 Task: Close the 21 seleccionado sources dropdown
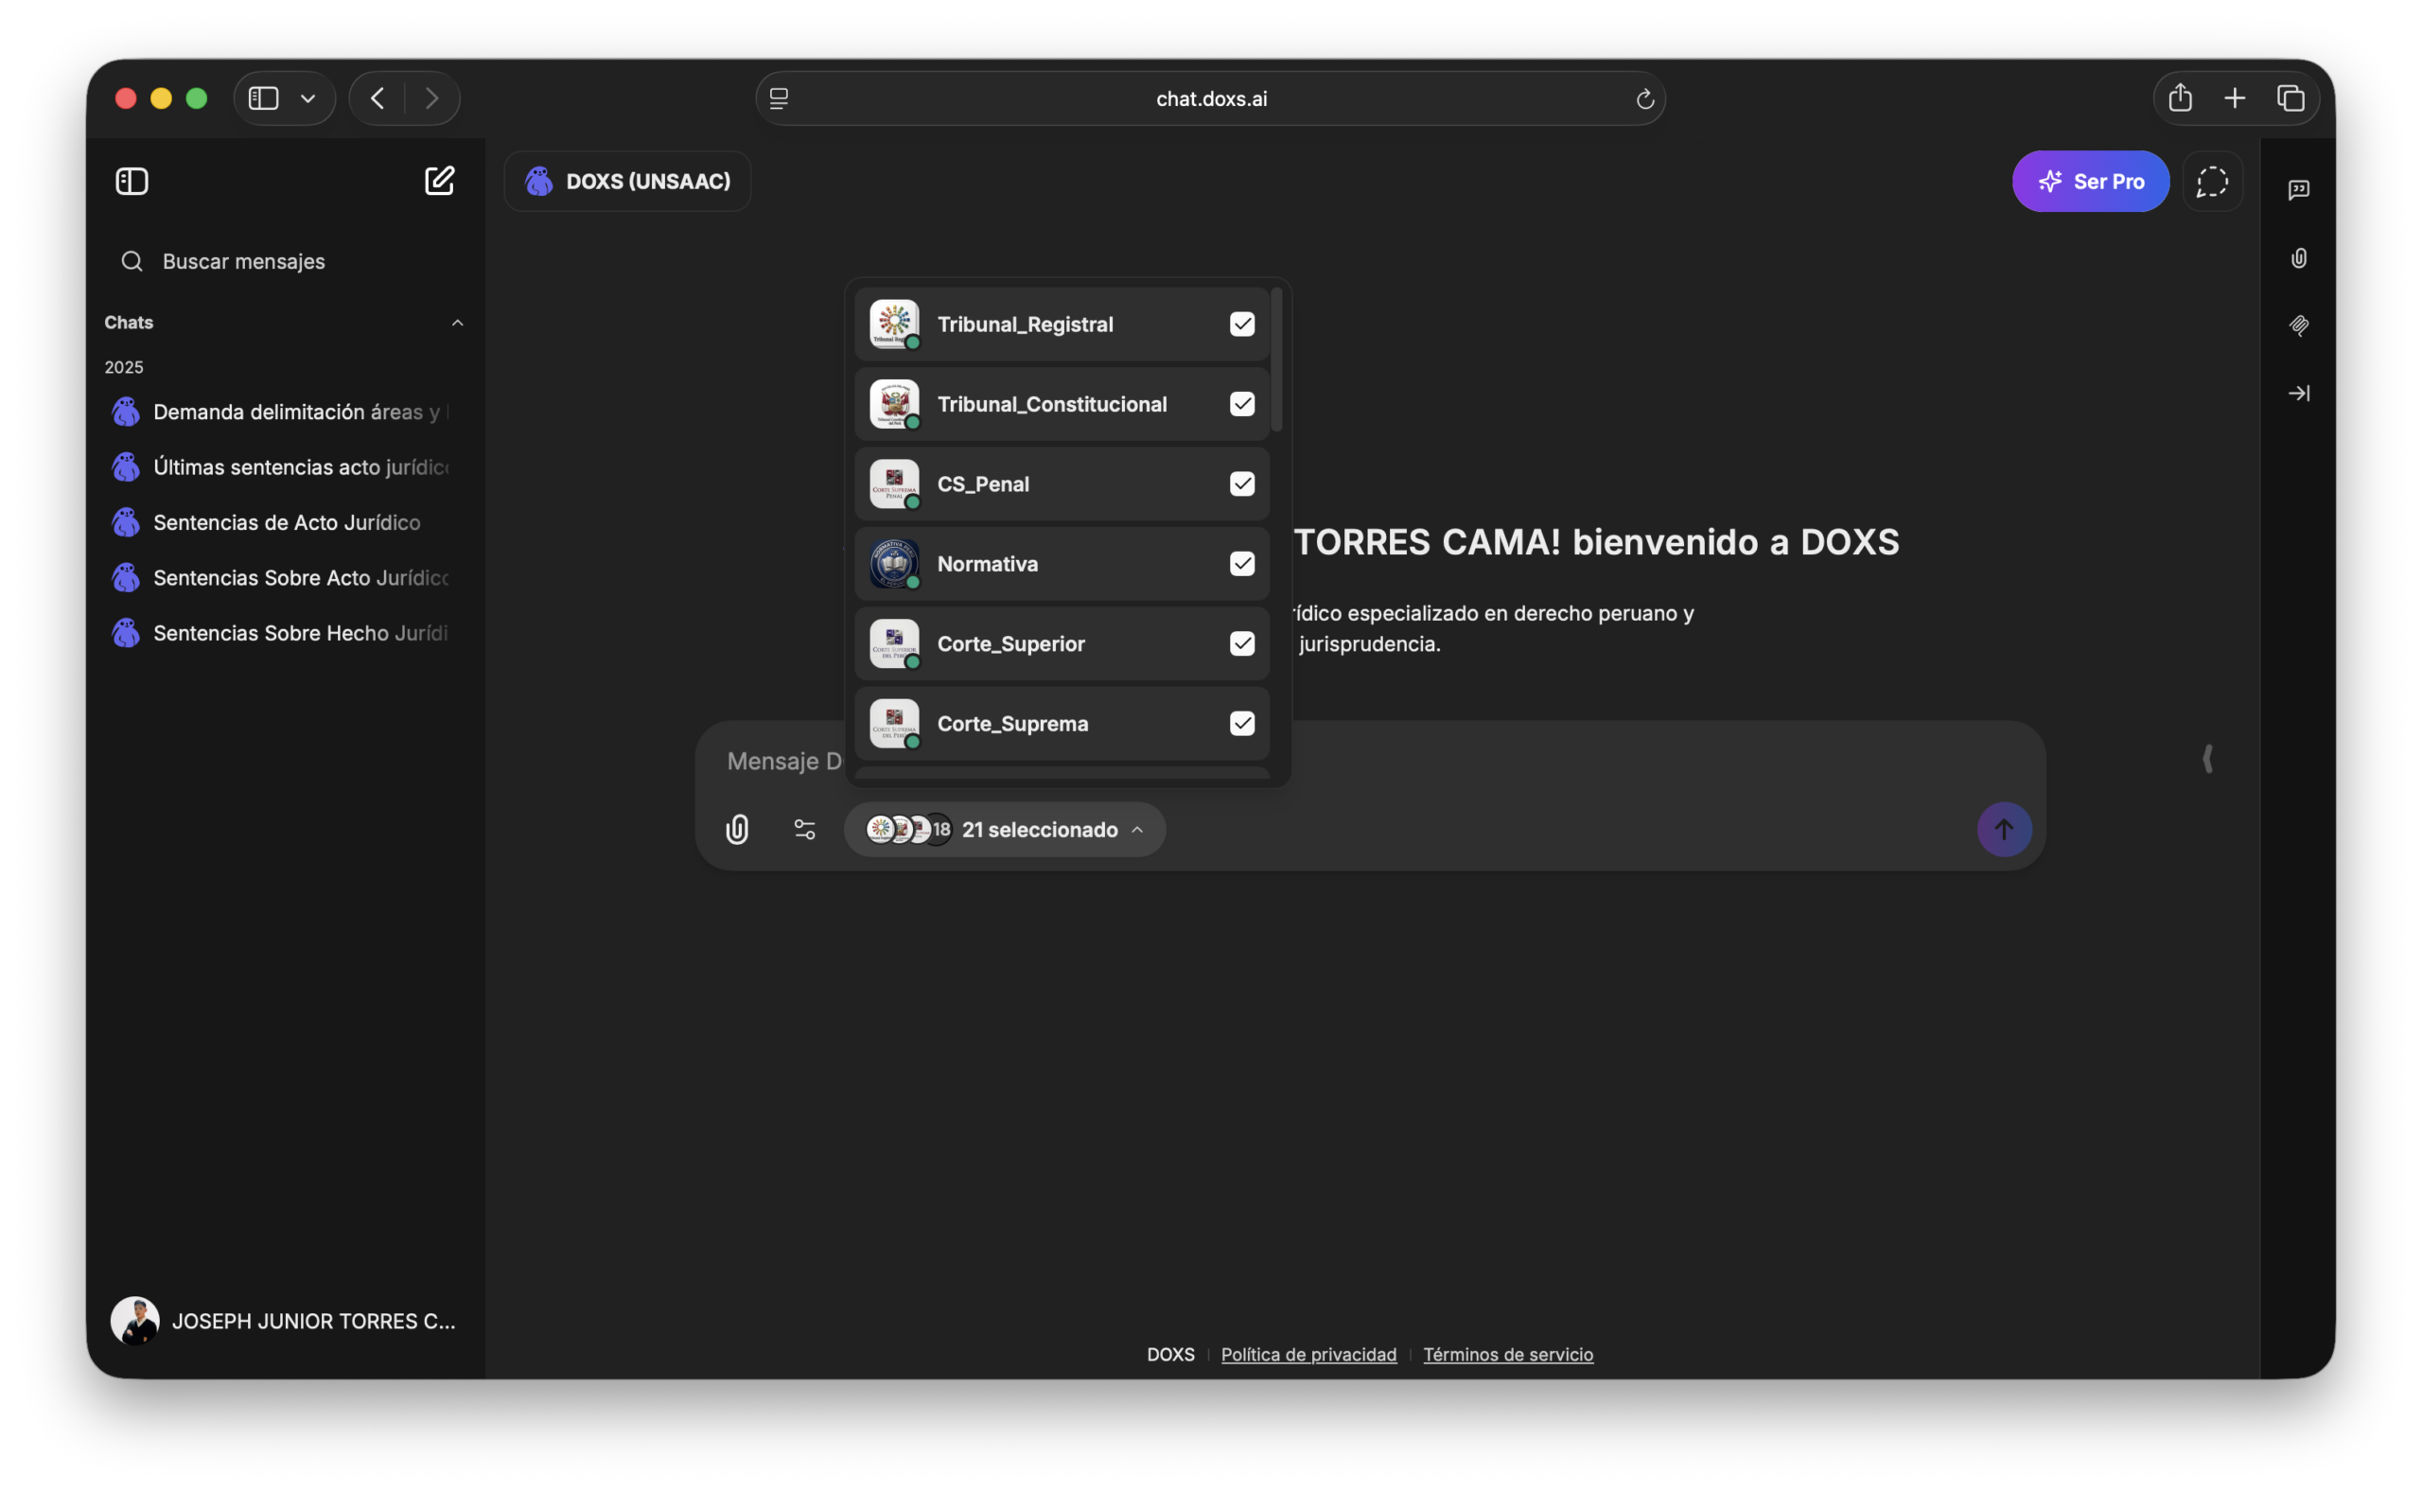click(1004, 830)
